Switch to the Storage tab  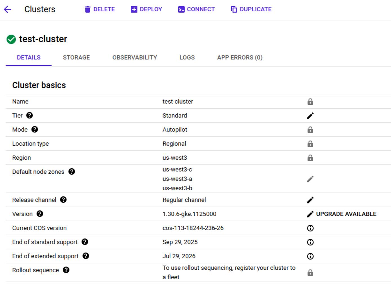pos(76,57)
